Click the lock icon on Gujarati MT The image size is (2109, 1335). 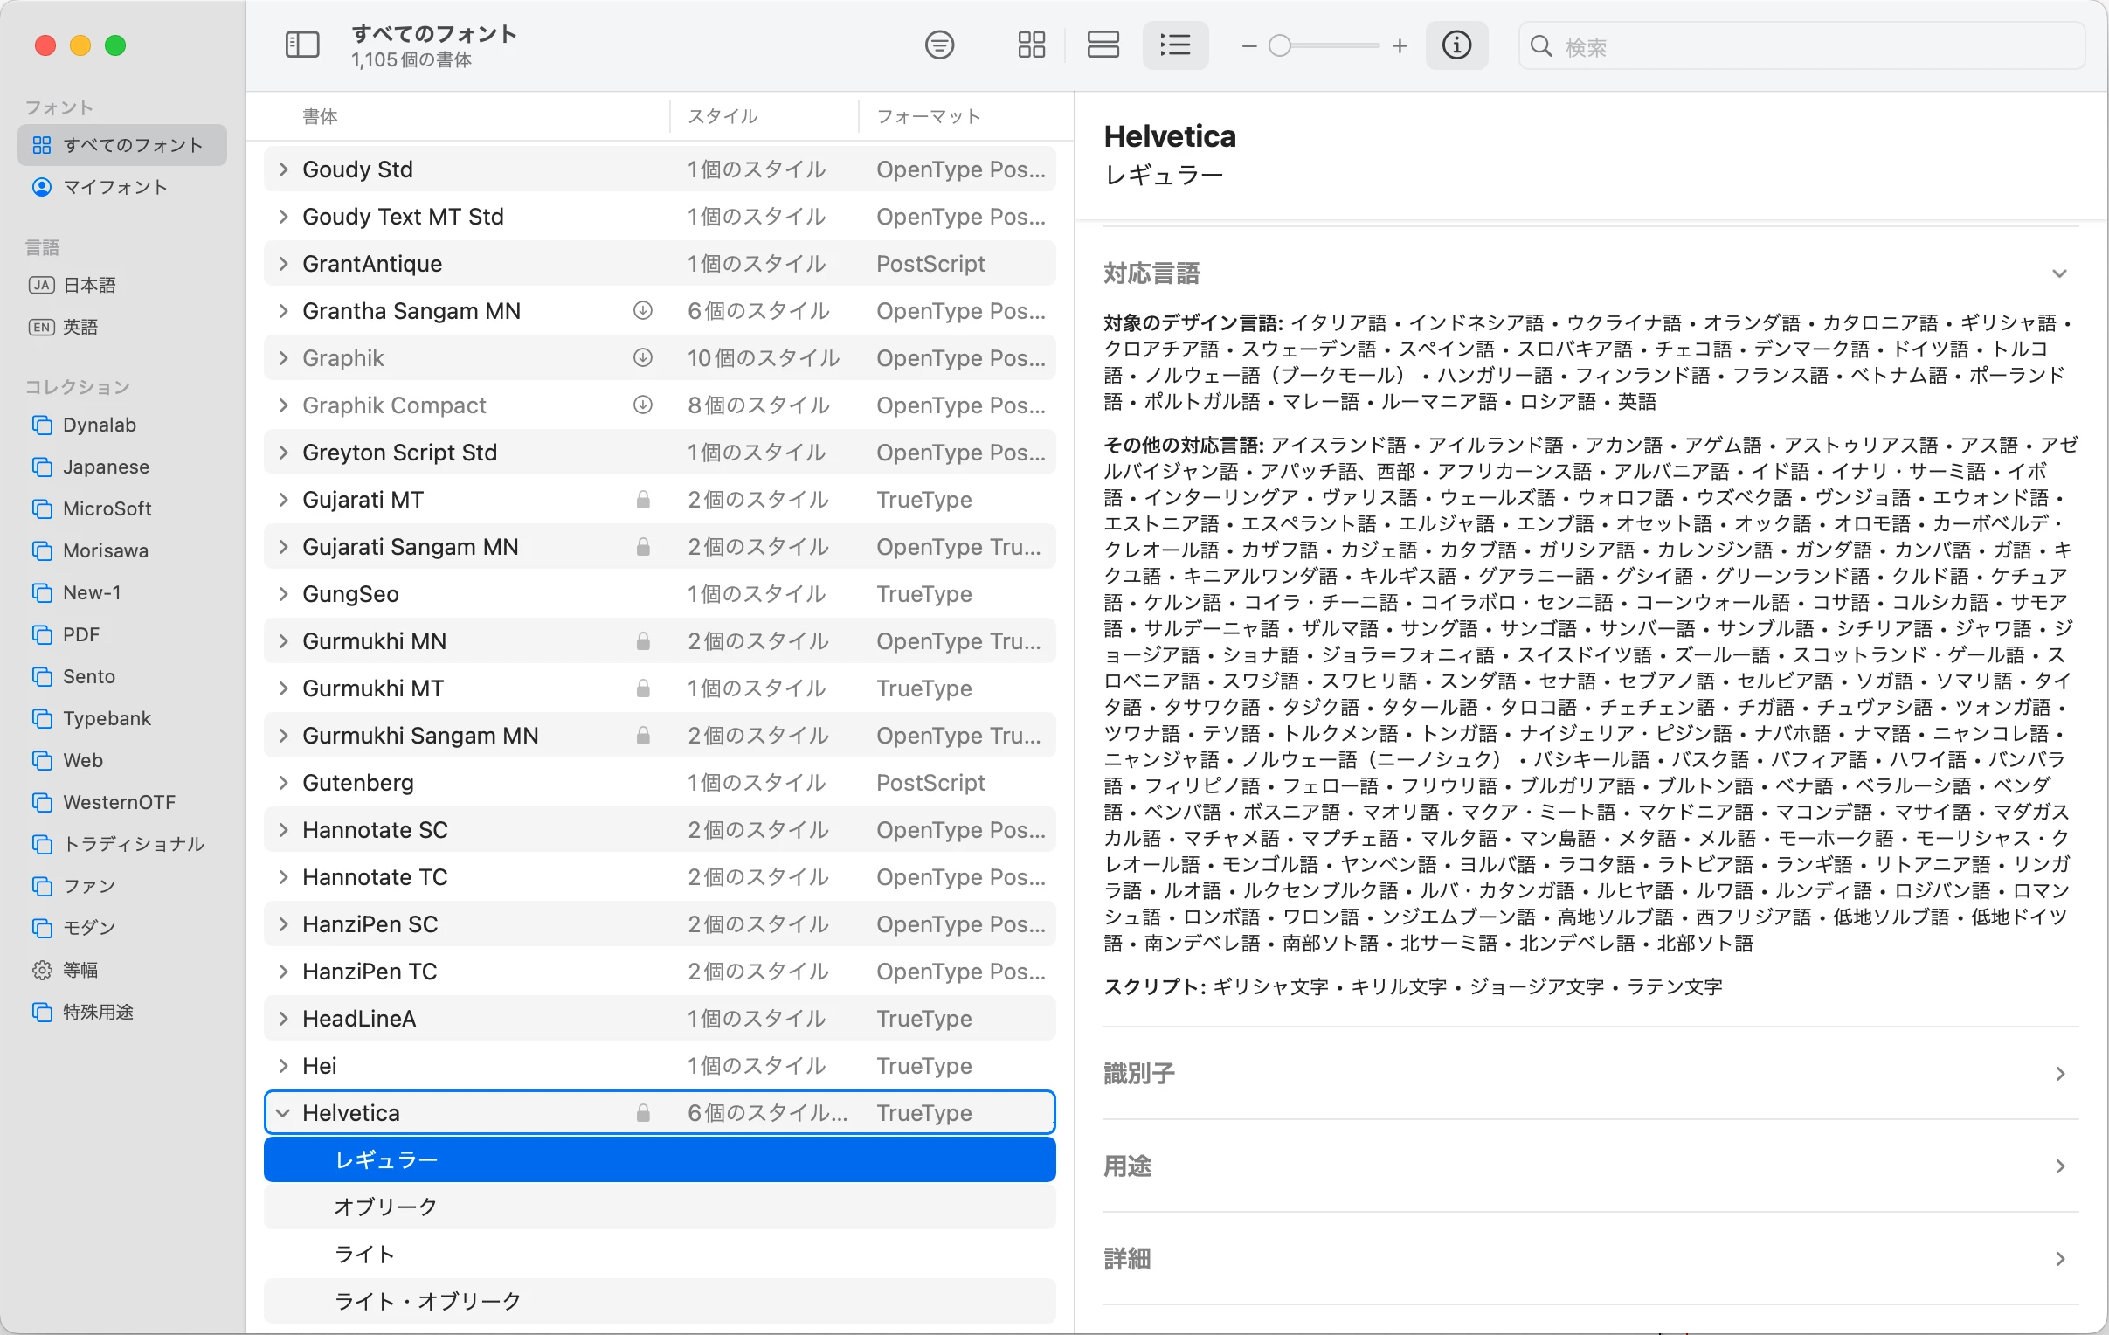coord(643,499)
